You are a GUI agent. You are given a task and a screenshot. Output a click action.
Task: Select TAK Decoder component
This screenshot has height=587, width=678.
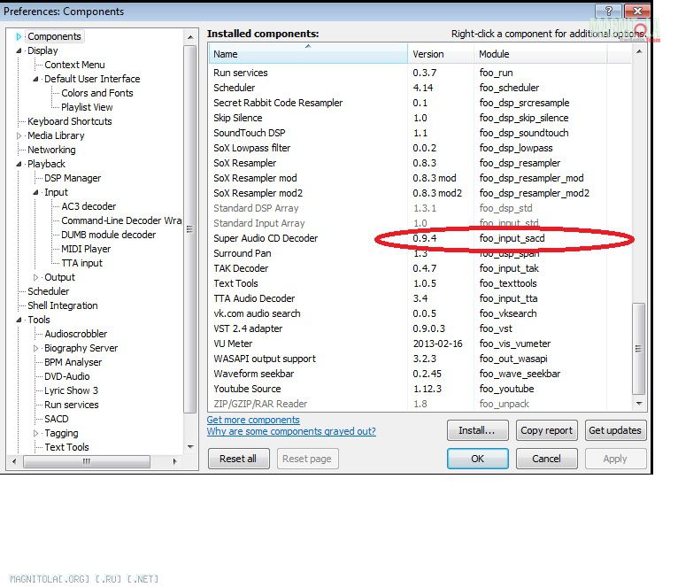(420, 268)
